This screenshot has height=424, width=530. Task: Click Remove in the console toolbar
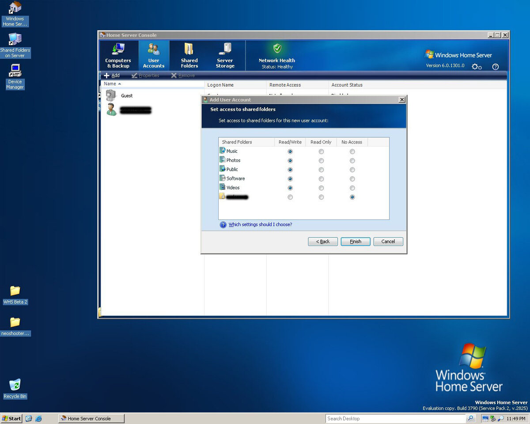183,76
